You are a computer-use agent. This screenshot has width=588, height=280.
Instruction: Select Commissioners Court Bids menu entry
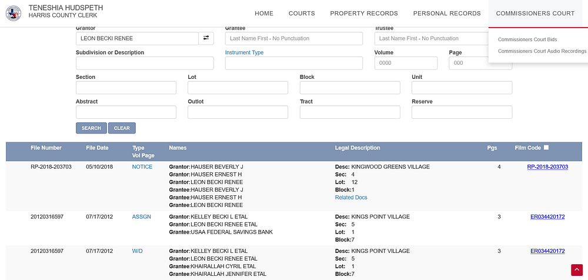527,39
